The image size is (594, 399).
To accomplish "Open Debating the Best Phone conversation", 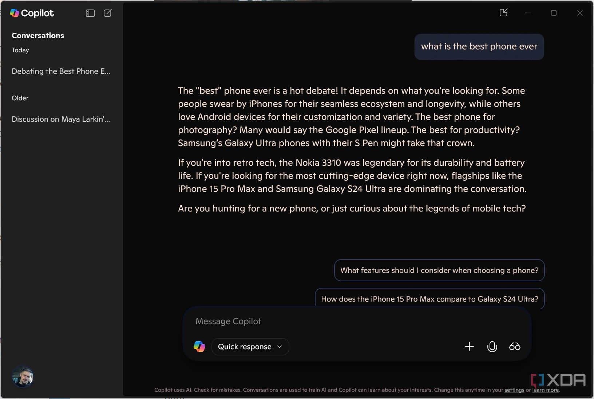I will click(61, 71).
